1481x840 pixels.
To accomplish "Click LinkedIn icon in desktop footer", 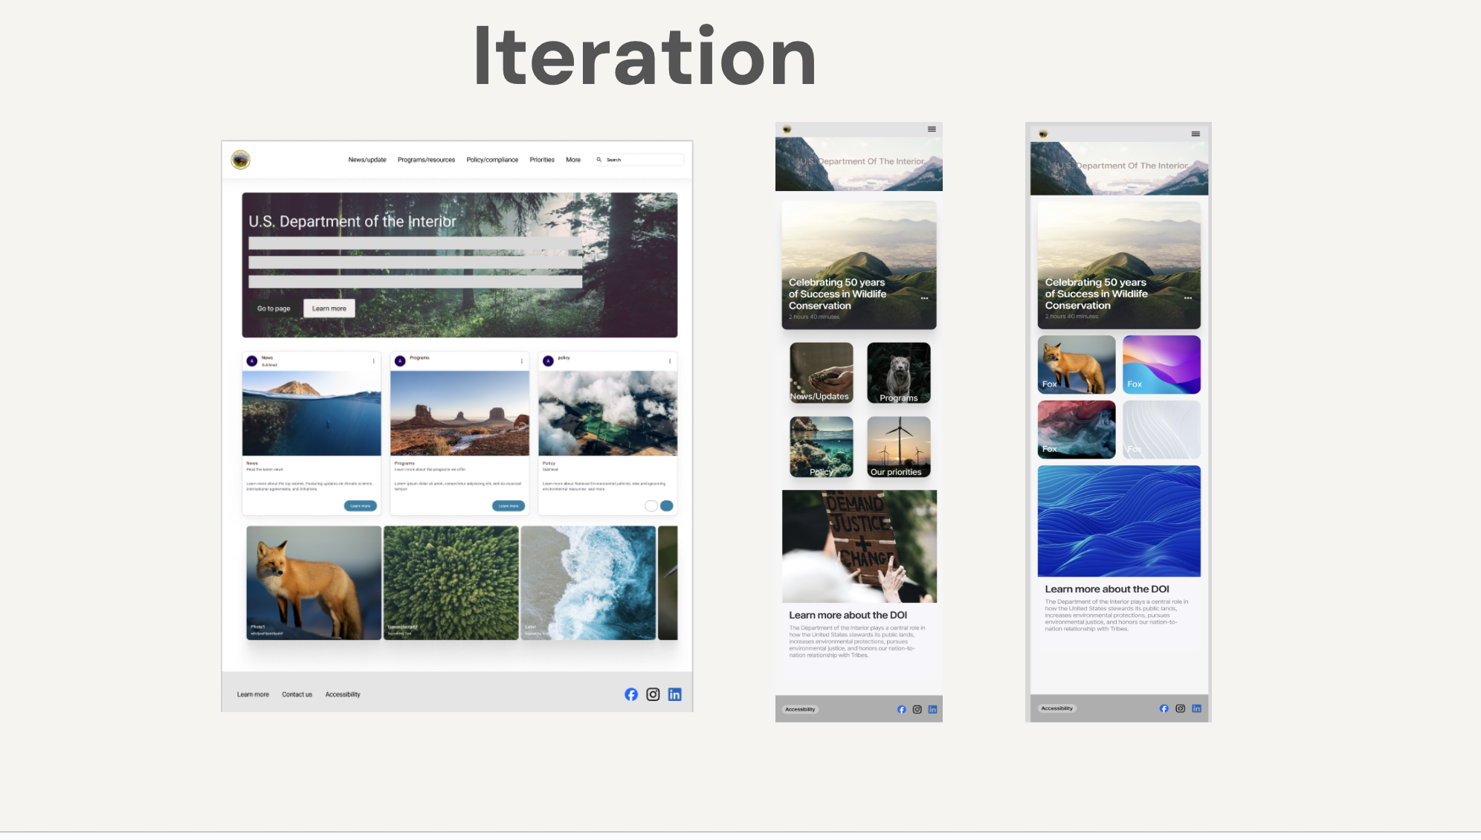I will (674, 694).
